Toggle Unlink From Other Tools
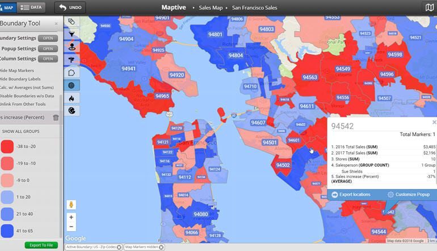The image size is (437, 251). click(23, 104)
